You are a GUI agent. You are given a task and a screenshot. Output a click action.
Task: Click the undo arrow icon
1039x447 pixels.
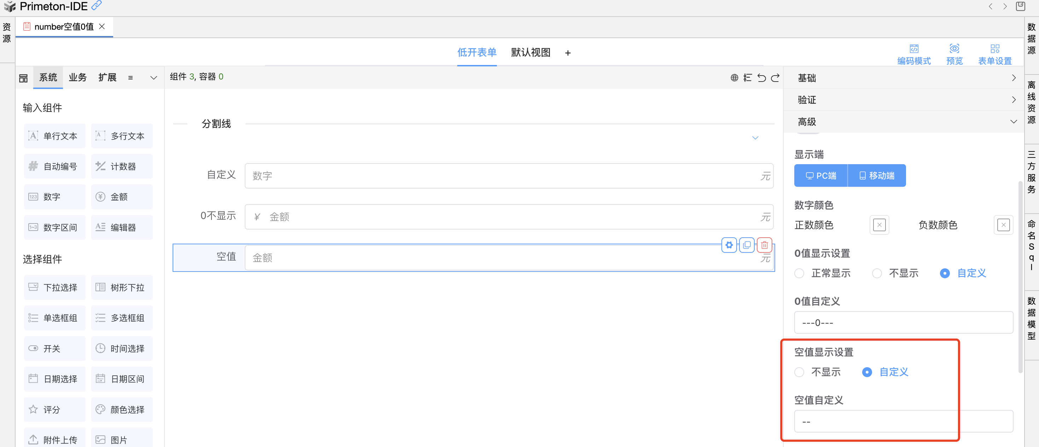click(x=761, y=78)
